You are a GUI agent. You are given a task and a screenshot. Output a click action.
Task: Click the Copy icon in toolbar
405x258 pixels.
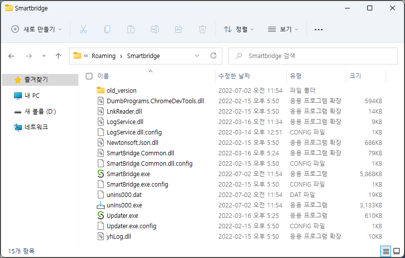(107, 29)
